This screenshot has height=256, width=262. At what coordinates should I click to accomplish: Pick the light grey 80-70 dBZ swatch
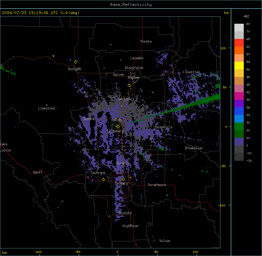click(239, 28)
